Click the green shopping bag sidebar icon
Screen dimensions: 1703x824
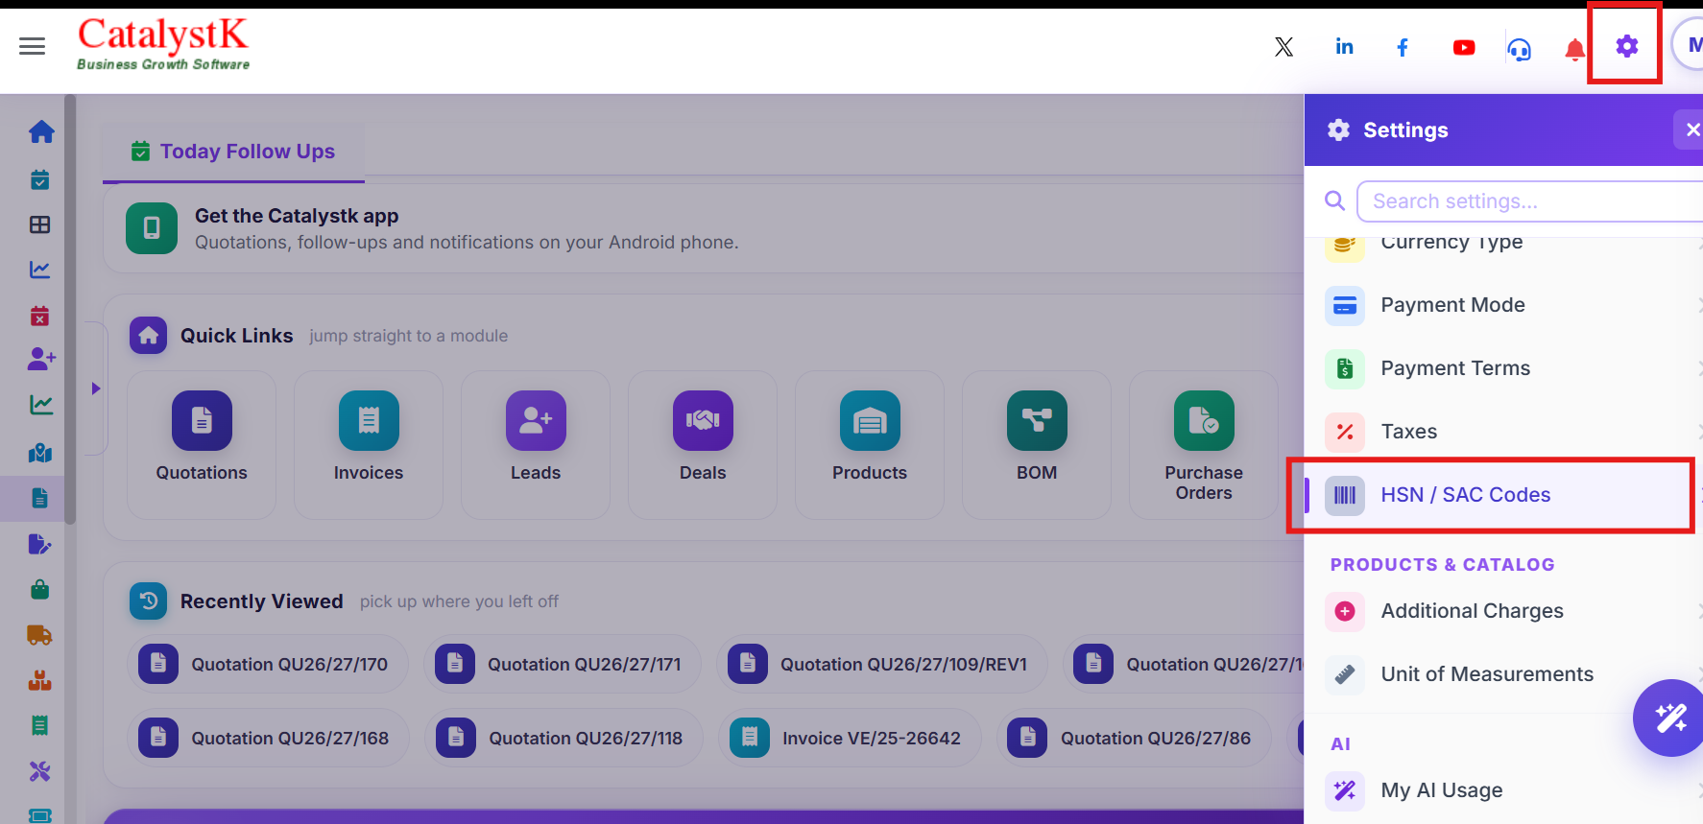[x=40, y=589]
